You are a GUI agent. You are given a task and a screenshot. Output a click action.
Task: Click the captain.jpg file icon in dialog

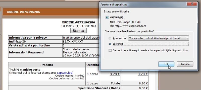click(107, 17)
